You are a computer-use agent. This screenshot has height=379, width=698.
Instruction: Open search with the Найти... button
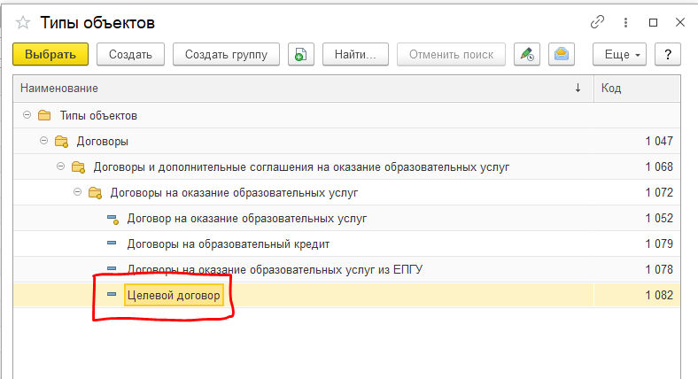tap(355, 54)
